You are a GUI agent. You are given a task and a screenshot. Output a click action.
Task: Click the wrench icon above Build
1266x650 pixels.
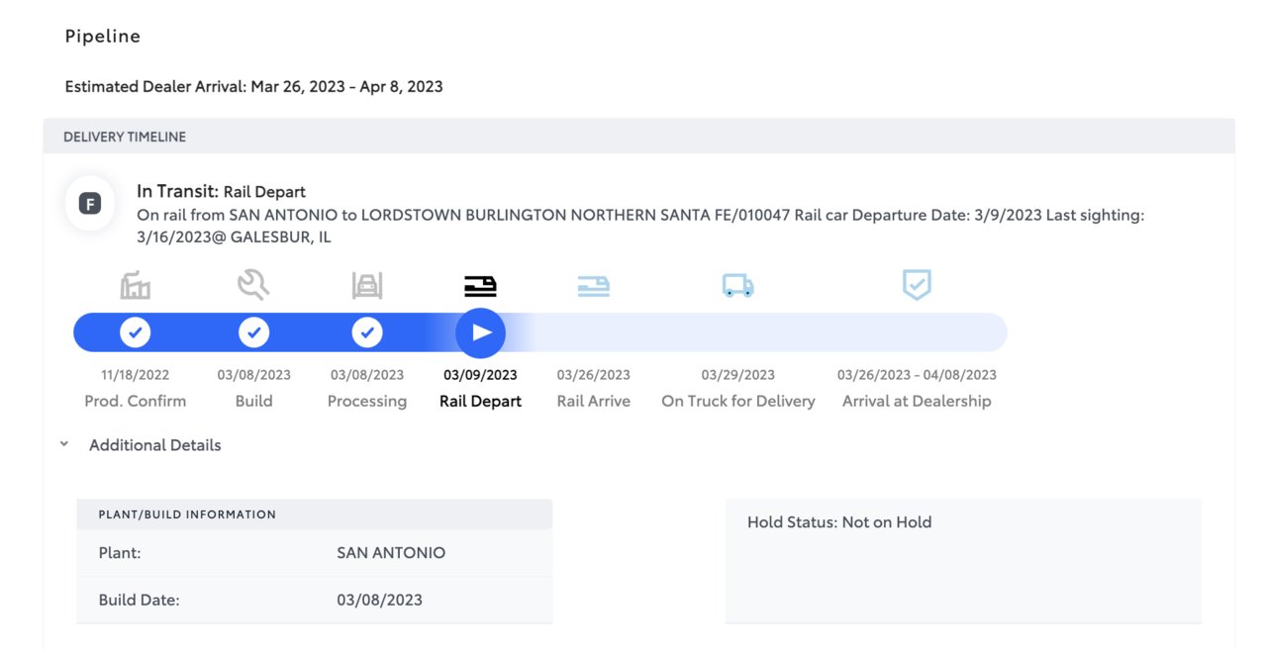[x=253, y=286]
